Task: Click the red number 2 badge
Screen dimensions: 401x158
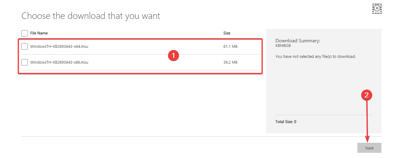Action: 367,95
